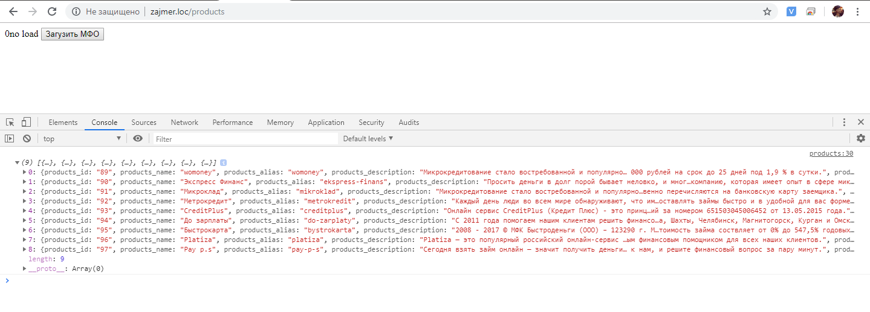
Task: Click the Загузить МФО button
Action: 73,34
